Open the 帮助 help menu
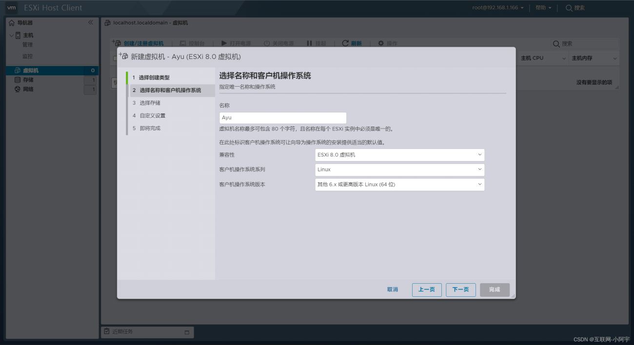 (543, 8)
